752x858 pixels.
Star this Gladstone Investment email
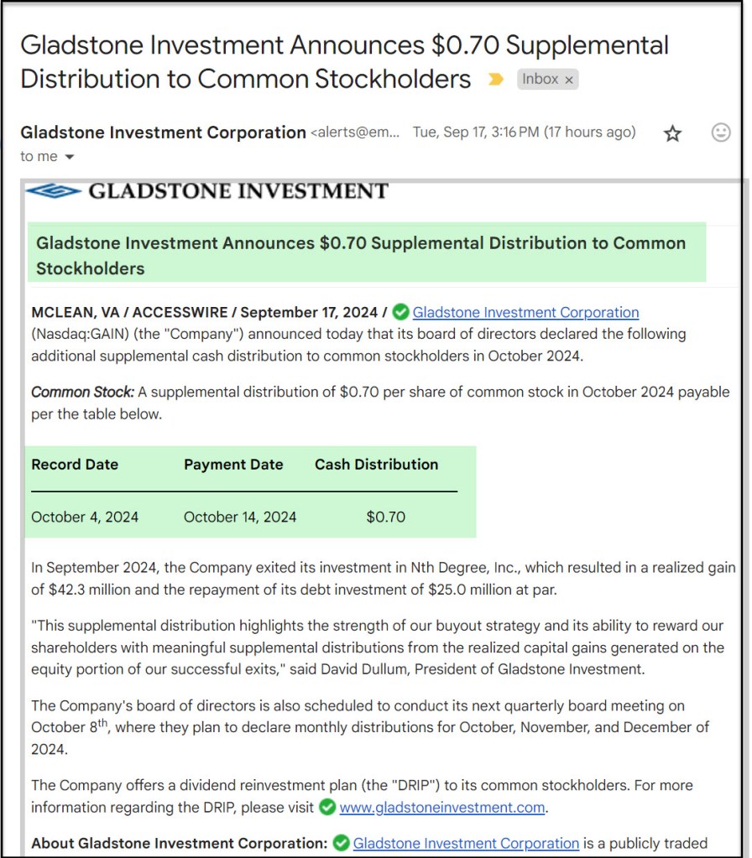click(x=672, y=133)
